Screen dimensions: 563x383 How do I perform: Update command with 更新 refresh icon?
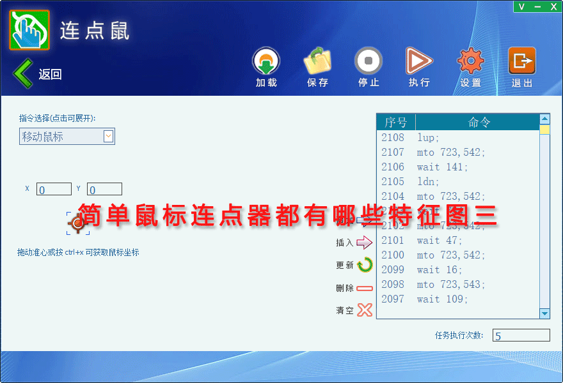coord(365,265)
